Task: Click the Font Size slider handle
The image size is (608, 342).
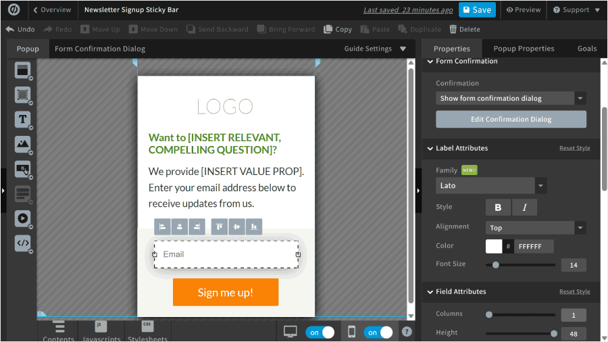Action: (496, 265)
